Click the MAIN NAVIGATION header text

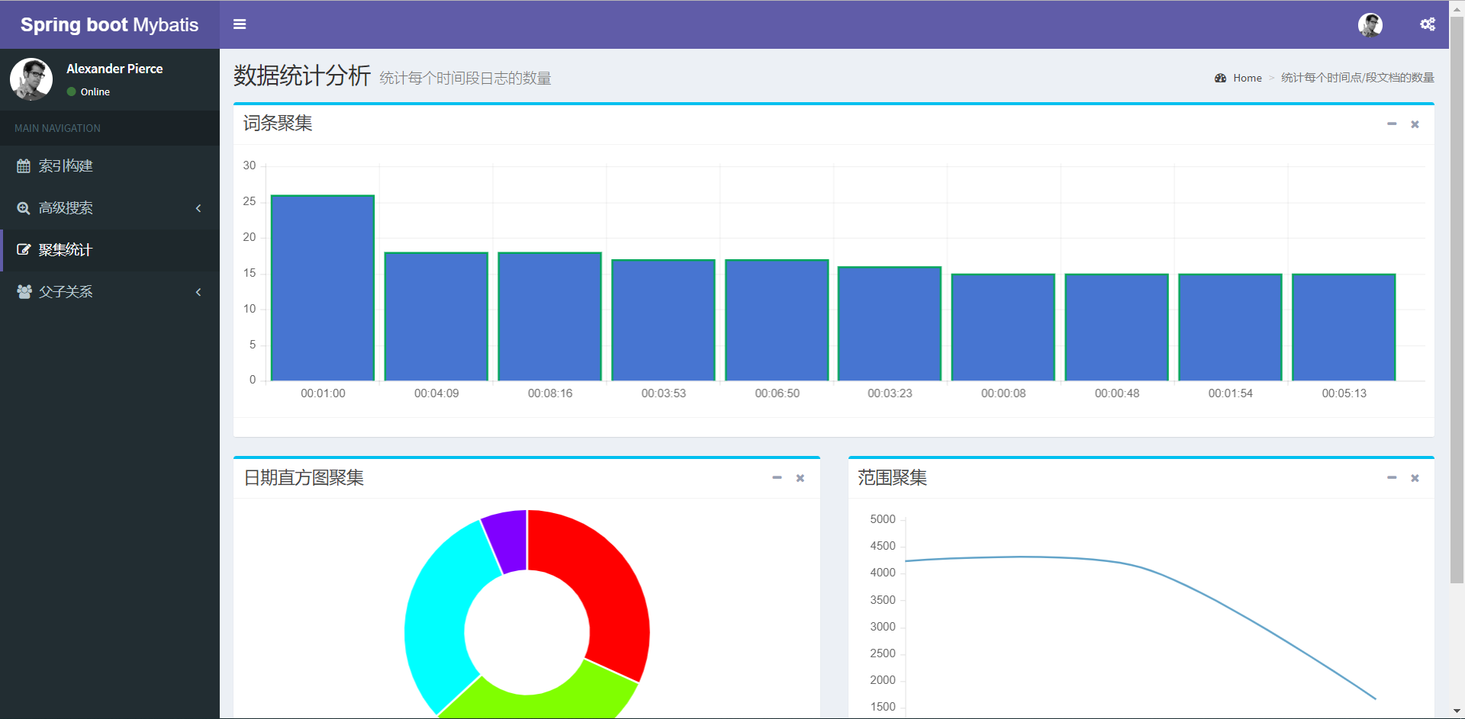pos(57,128)
